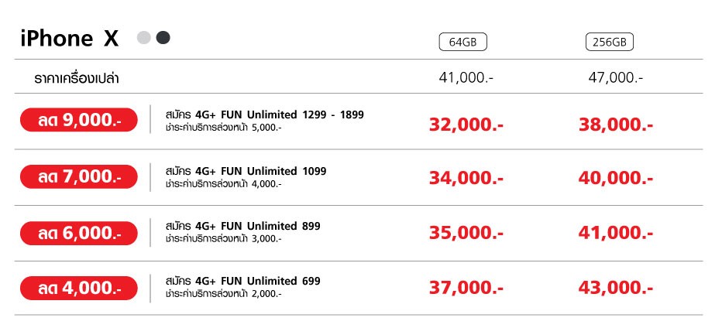
Task: Choose the 256GB storage option
Action: [610, 43]
